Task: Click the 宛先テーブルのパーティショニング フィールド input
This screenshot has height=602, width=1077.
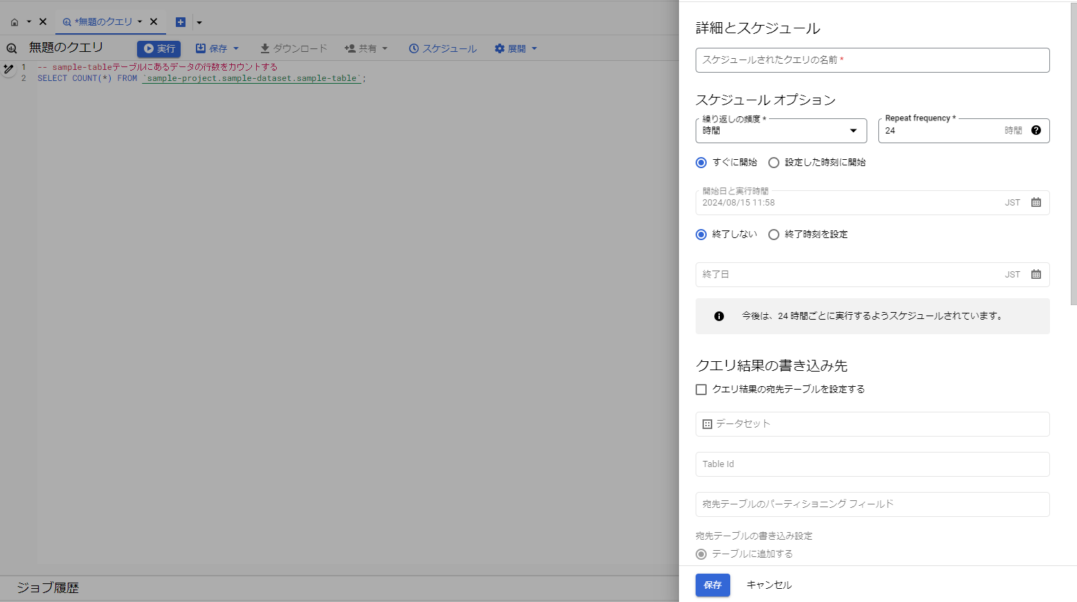Action: pos(872,504)
